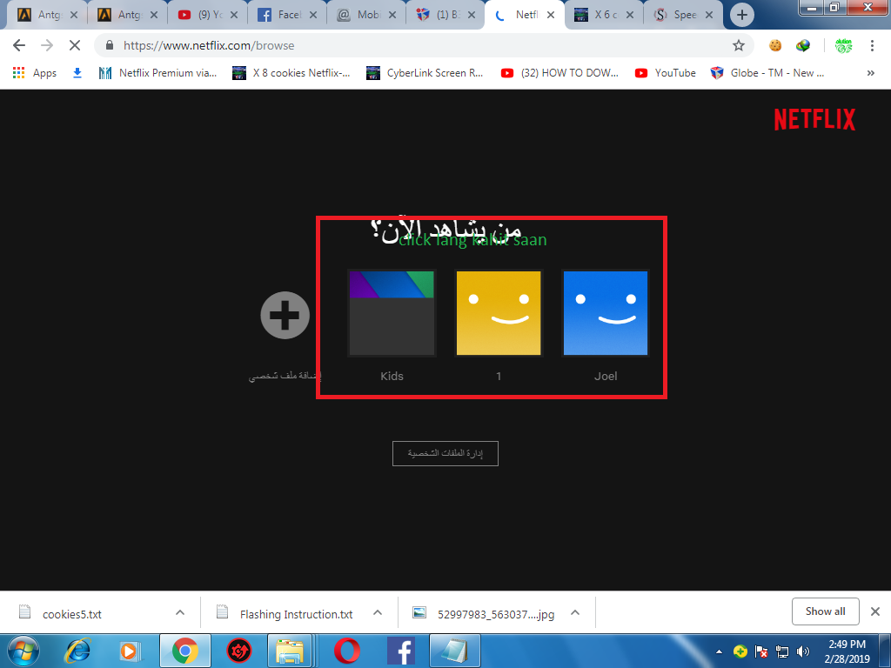Launch Internet Explorer from the taskbar
The width and height of the screenshot is (891, 668).
[77, 651]
